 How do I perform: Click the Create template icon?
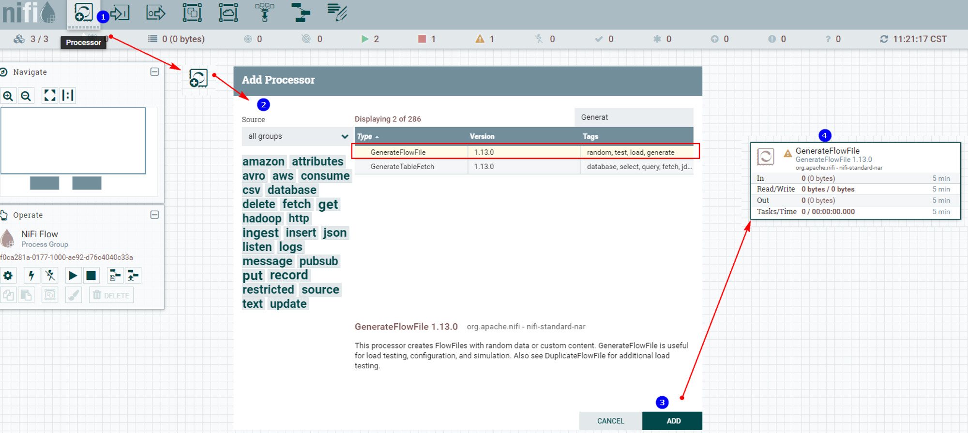click(x=115, y=275)
